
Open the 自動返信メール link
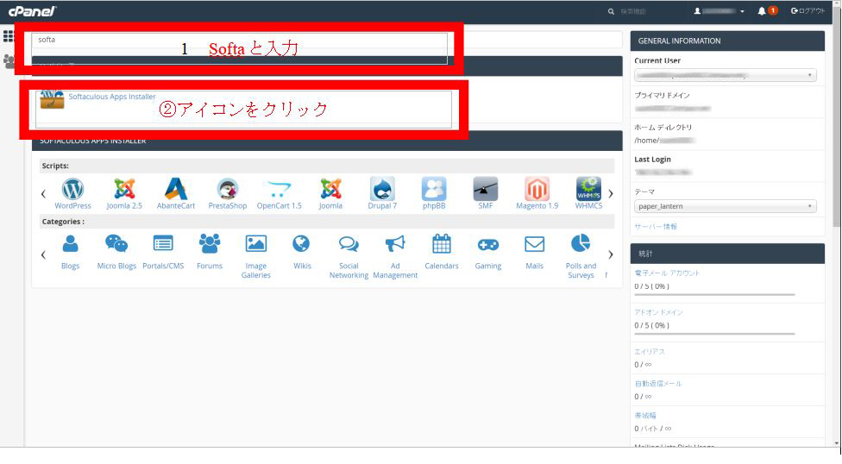click(657, 384)
